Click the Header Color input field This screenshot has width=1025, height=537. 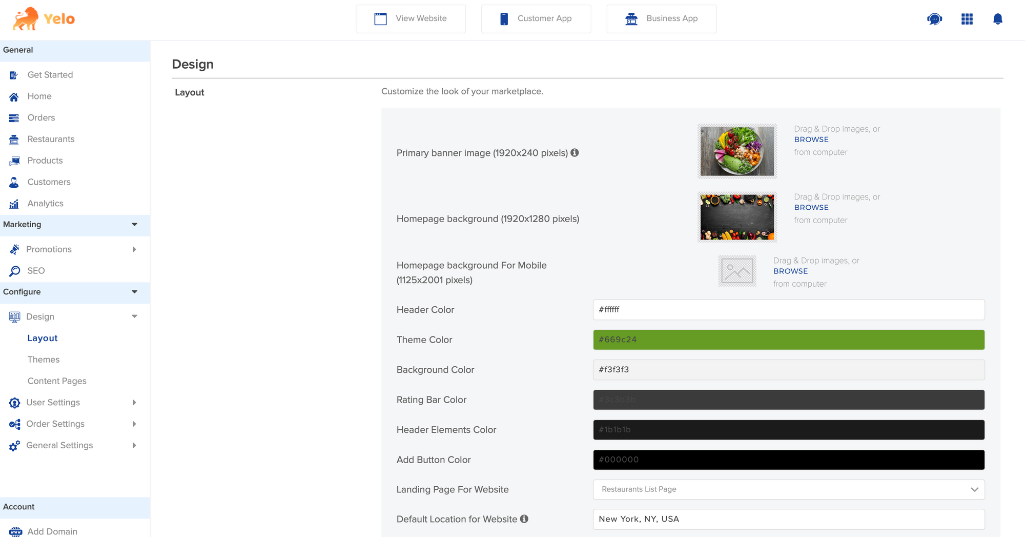pos(788,310)
